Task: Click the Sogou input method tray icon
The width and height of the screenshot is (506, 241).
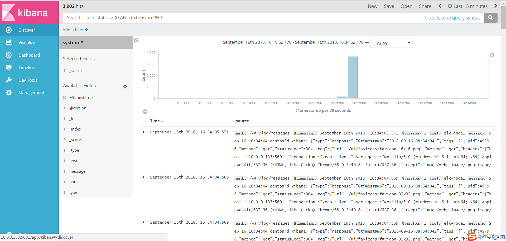Action: coord(472,237)
